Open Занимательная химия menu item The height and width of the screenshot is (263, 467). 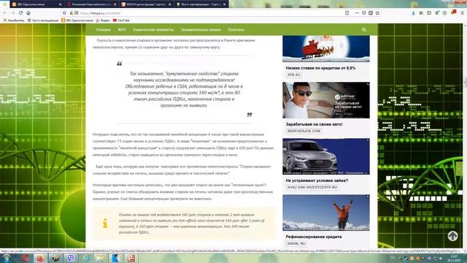pyautogui.click(x=201, y=30)
